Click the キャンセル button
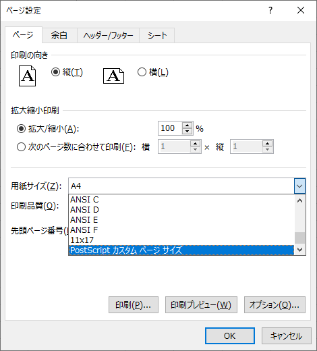The width and height of the screenshot is (317, 351). click(x=287, y=336)
